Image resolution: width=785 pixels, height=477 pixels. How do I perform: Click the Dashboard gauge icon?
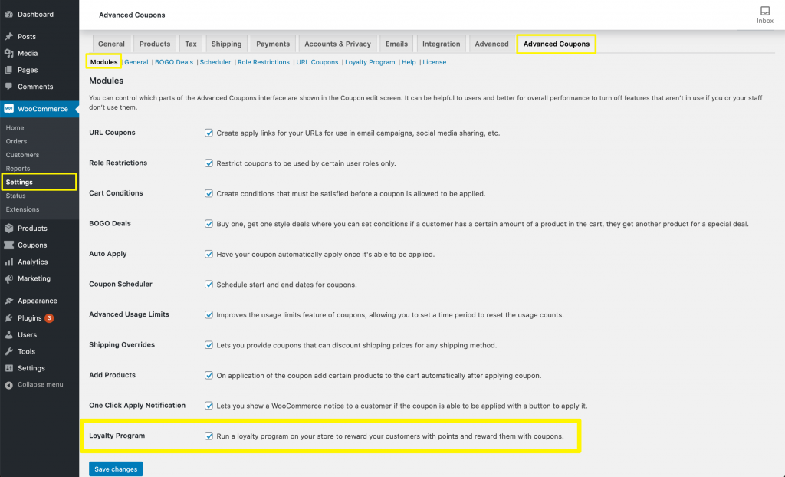(x=9, y=15)
